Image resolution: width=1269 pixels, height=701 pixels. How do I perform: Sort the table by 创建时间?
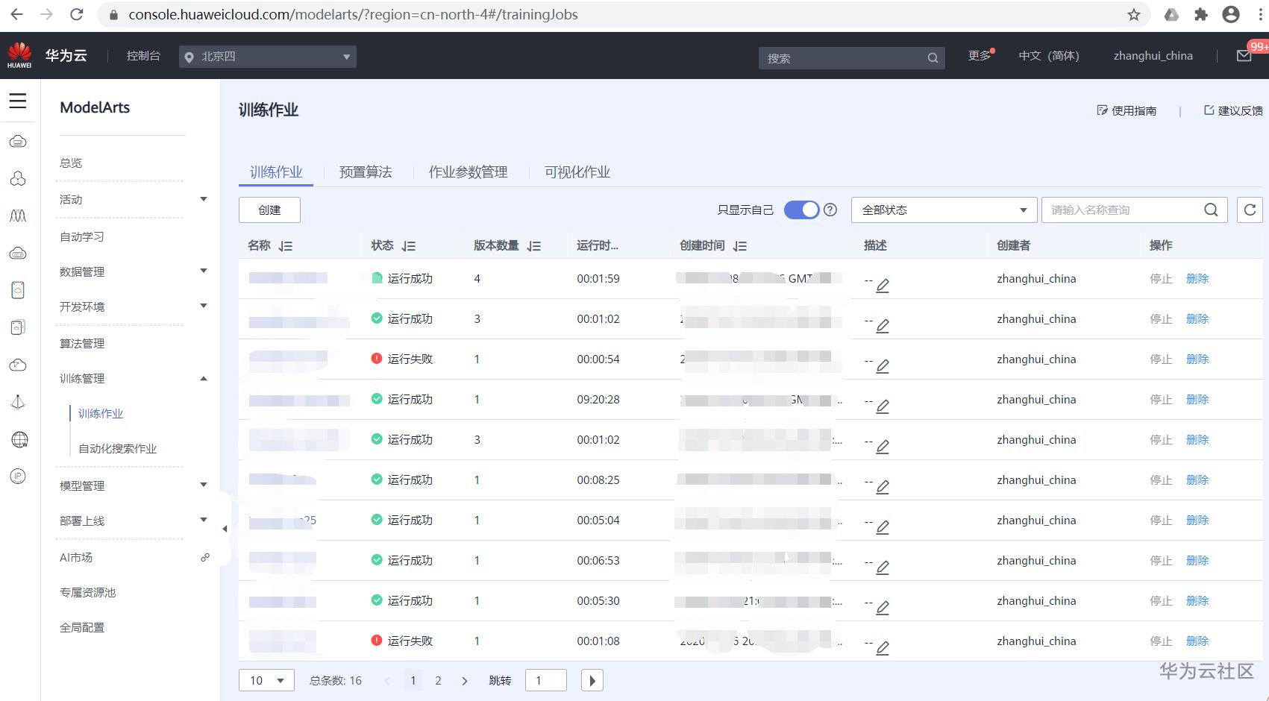coord(740,246)
